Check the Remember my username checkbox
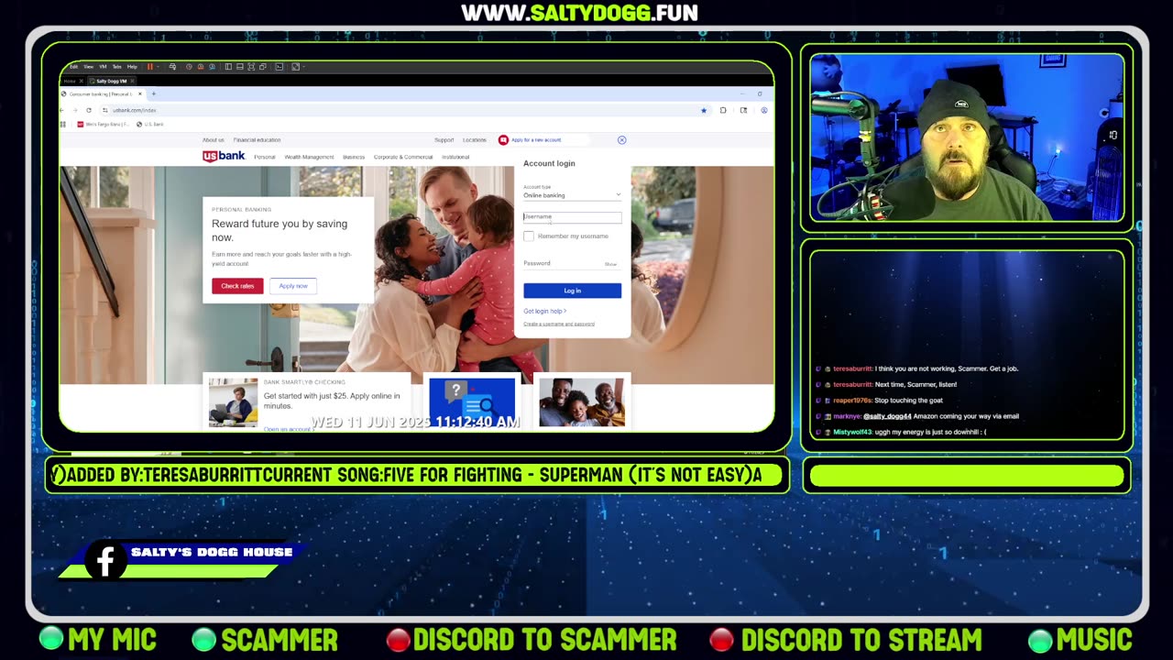The height and width of the screenshot is (660, 1173). 529,236
